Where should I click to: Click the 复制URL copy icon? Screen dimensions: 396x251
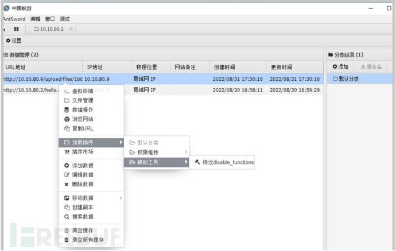coord(67,128)
